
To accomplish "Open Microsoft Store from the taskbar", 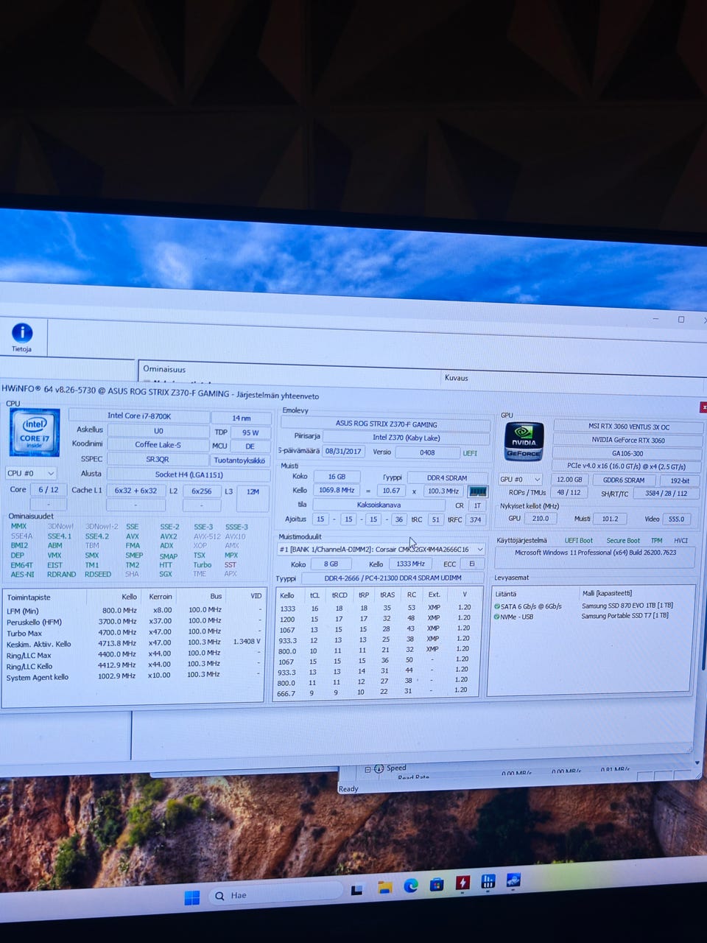I will (x=436, y=884).
